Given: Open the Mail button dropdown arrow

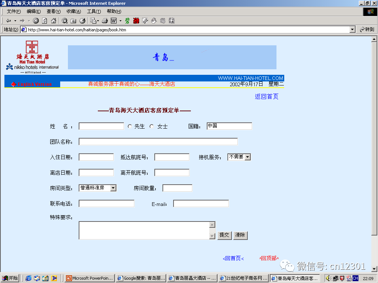Looking at the screenshot, I should (98, 21).
